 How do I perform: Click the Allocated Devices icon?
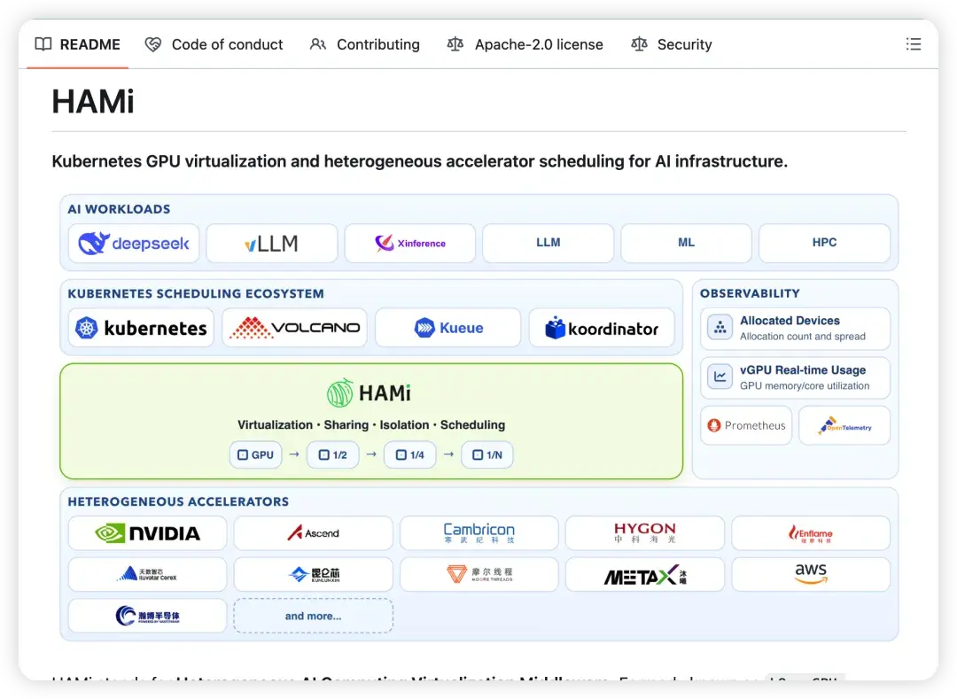point(720,328)
